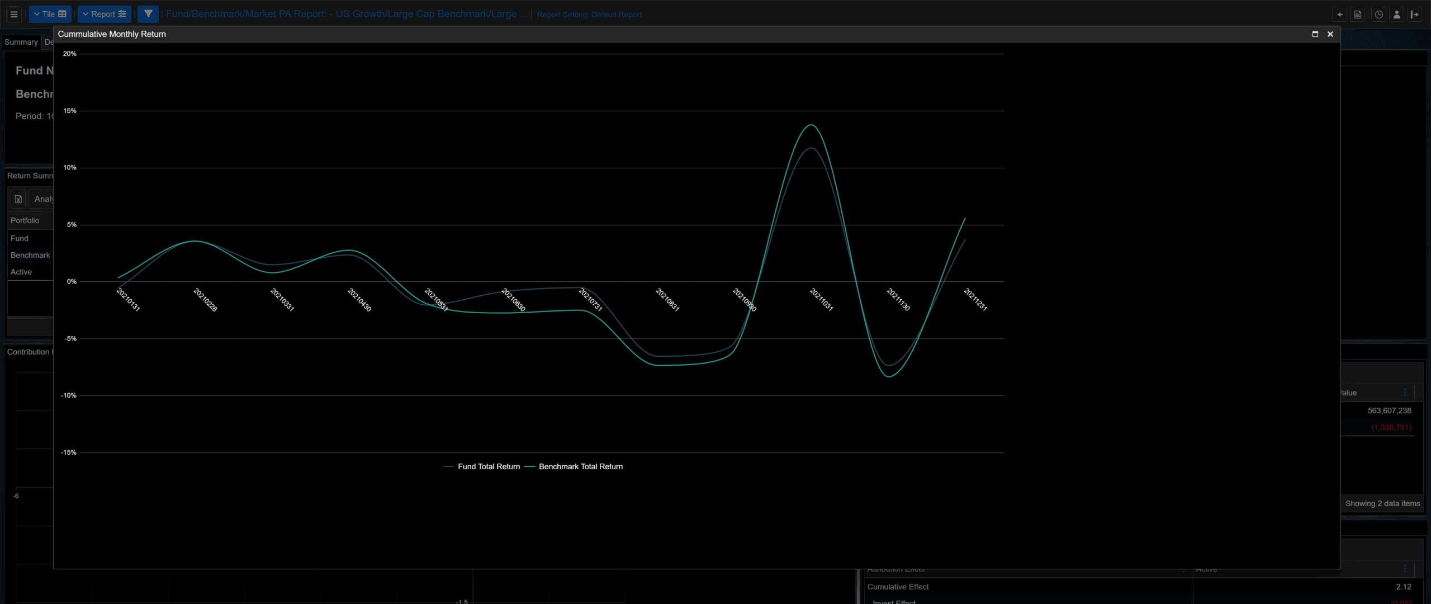Close the Cummulative Monthly Return dialog
The height and width of the screenshot is (604, 1431).
[1330, 34]
